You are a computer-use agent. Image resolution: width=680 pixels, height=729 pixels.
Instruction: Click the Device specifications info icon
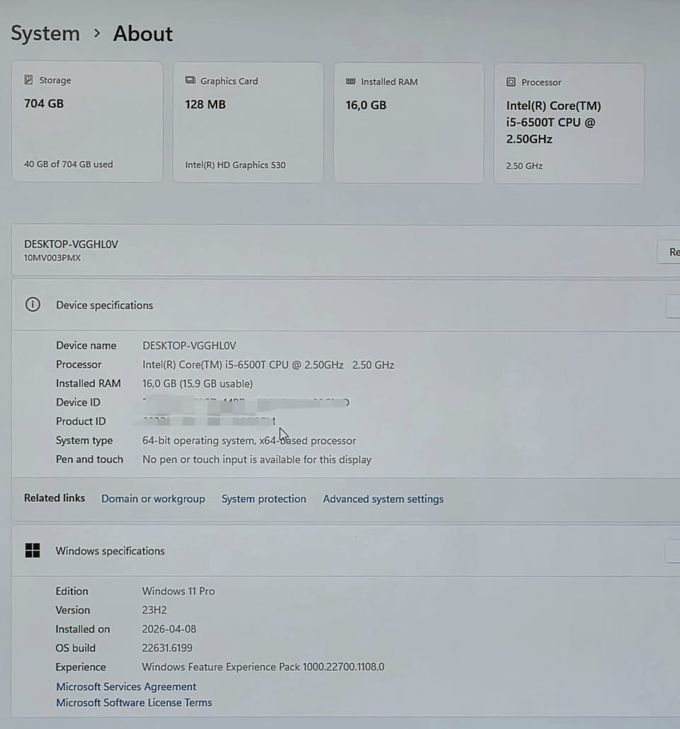tap(33, 305)
